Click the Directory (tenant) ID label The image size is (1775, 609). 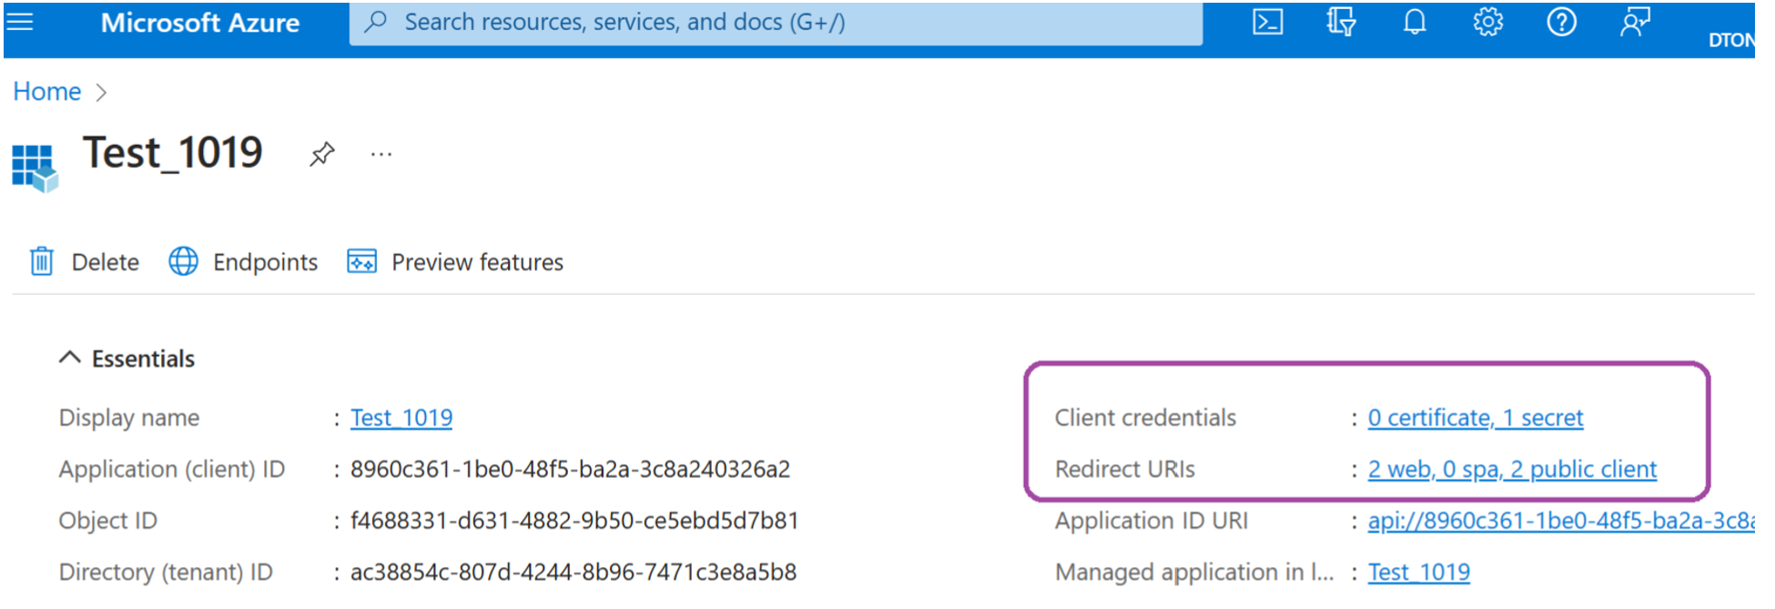(x=166, y=572)
